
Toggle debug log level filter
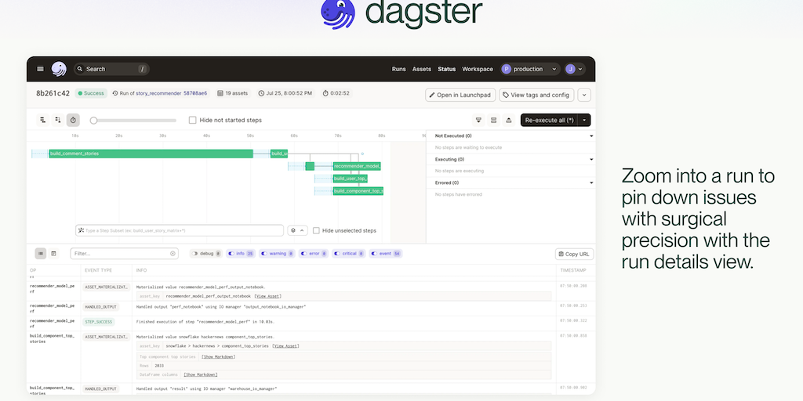(x=206, y=254)
